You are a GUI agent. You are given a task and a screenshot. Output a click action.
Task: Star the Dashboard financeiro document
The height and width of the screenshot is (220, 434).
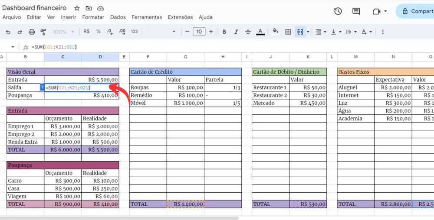[x=77, y=8]
